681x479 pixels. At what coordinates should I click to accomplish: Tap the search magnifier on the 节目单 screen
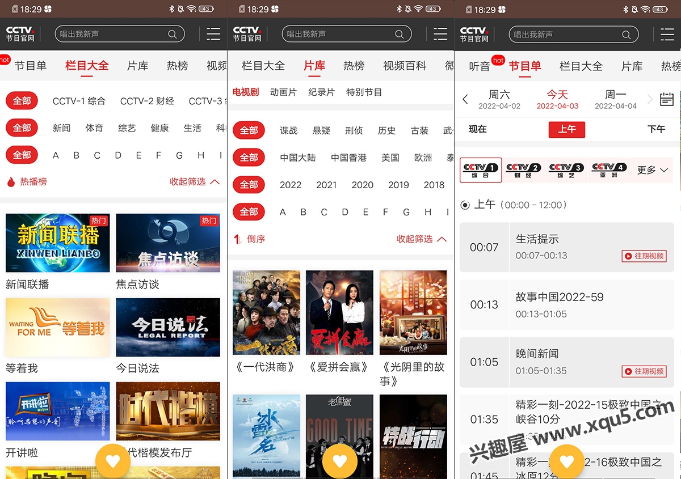click(x=627, y=35)
